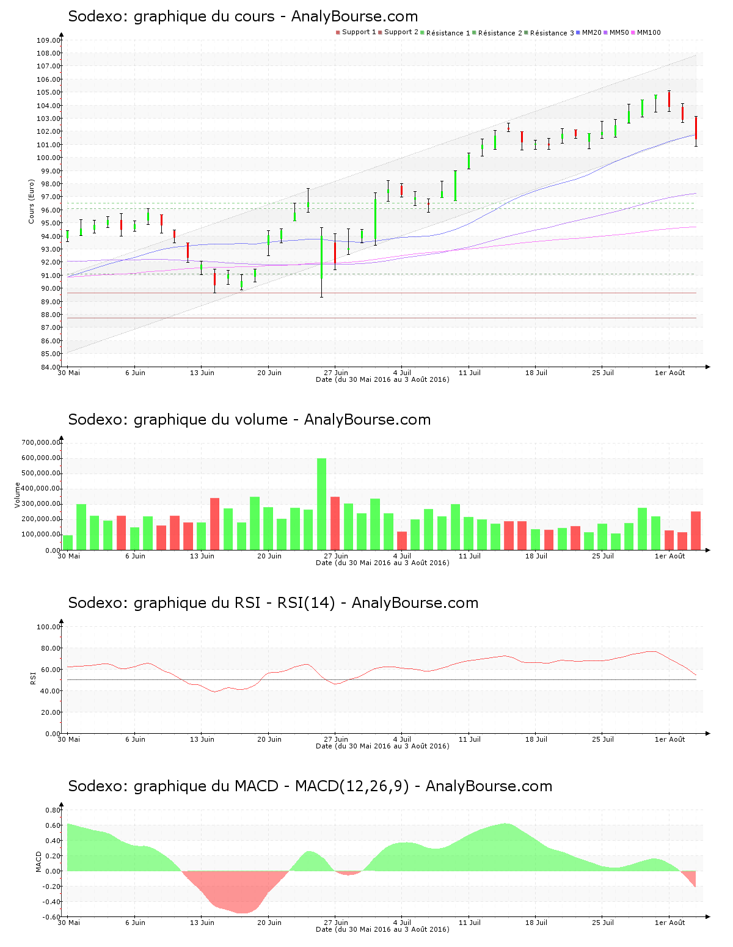Click the '700,000.00' volume axis value
This screenshot has height=947, width=733.
(x=41, y=443)
